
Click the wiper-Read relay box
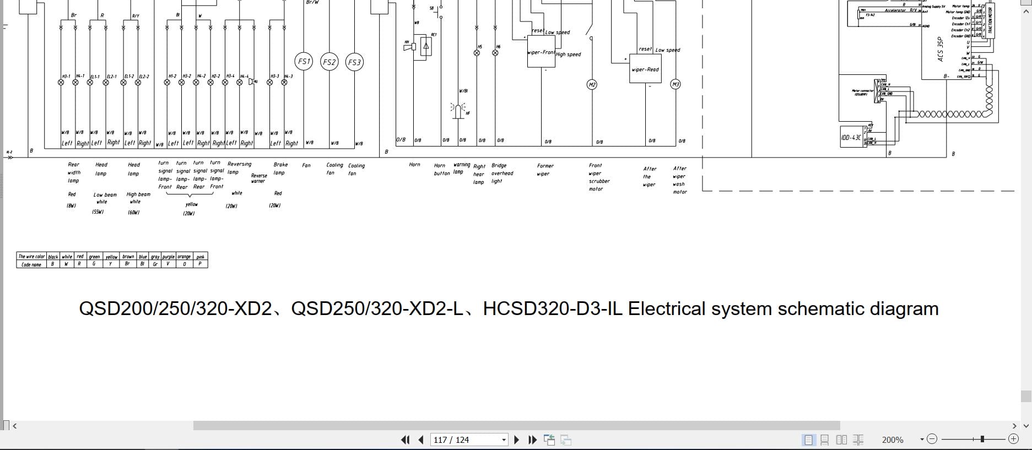pyautogui.click(x=645, y=68)
